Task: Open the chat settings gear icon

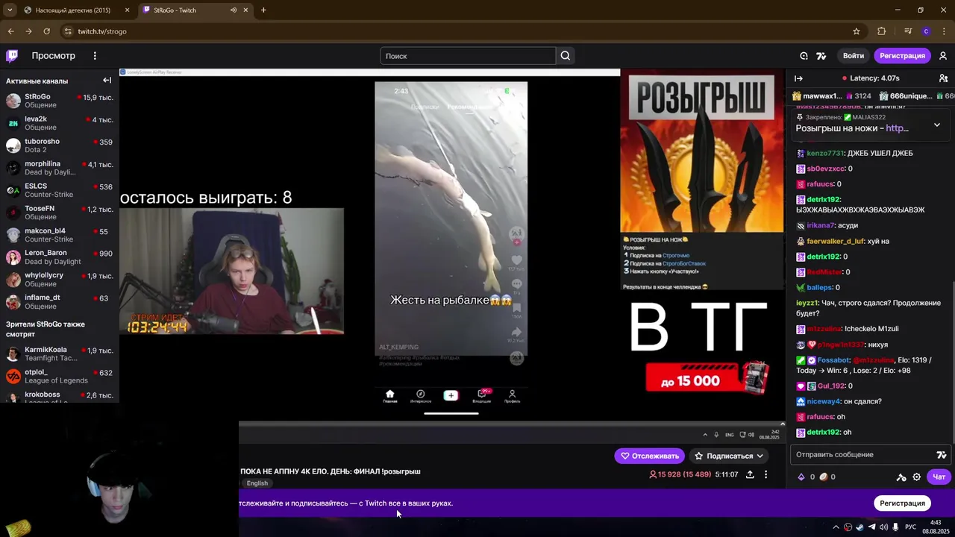Action: click(x=917, y=477)
